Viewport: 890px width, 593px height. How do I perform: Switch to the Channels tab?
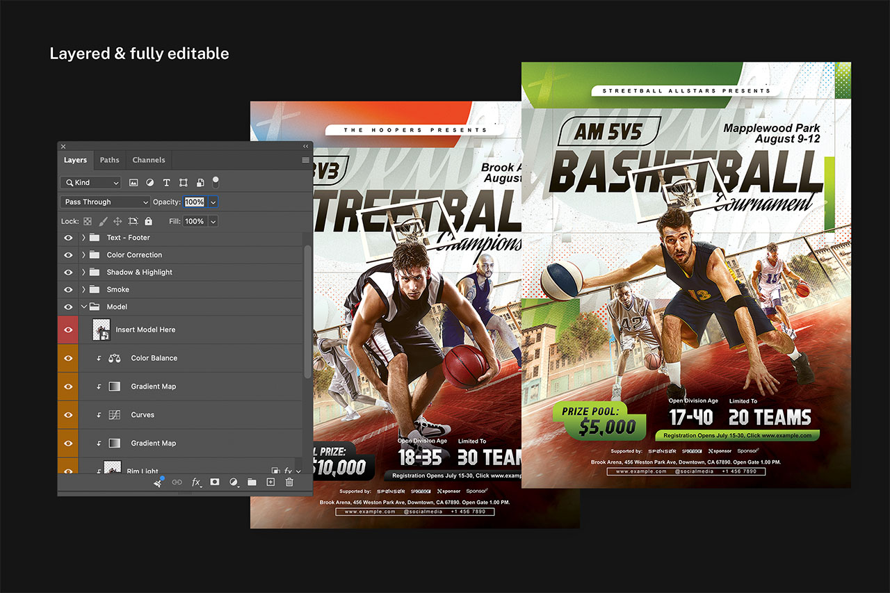pyautogui.click(x=149, y=160)
